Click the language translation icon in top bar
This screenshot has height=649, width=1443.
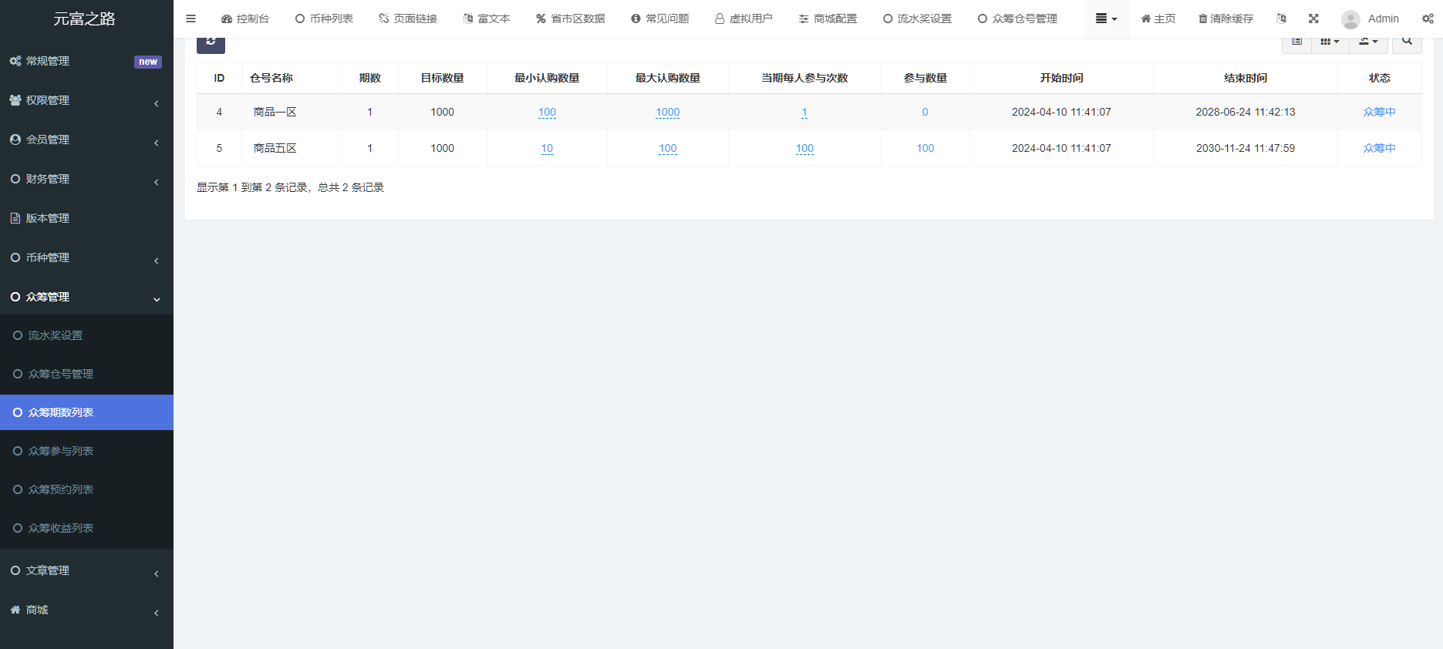point(1281,18)
